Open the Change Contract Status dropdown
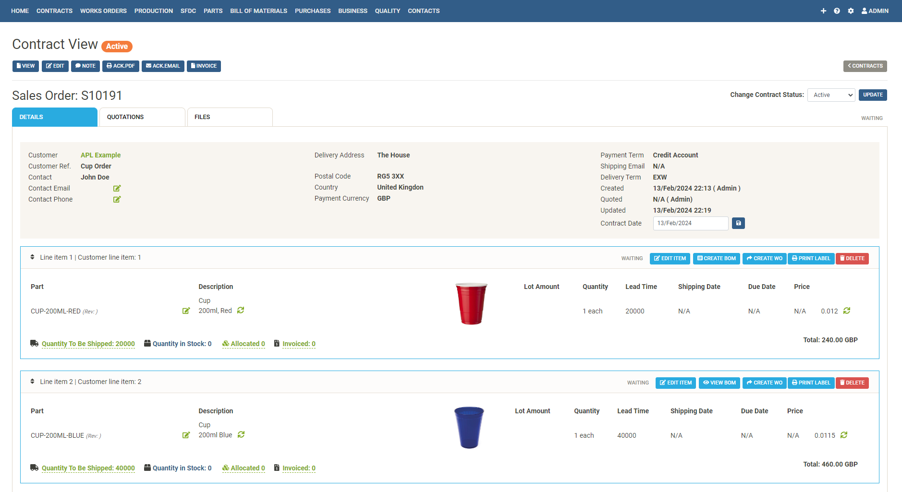 point(831,95)
